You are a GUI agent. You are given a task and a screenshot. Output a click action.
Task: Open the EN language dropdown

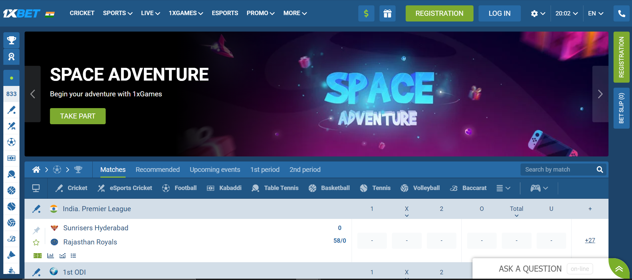tap(596, 13)
